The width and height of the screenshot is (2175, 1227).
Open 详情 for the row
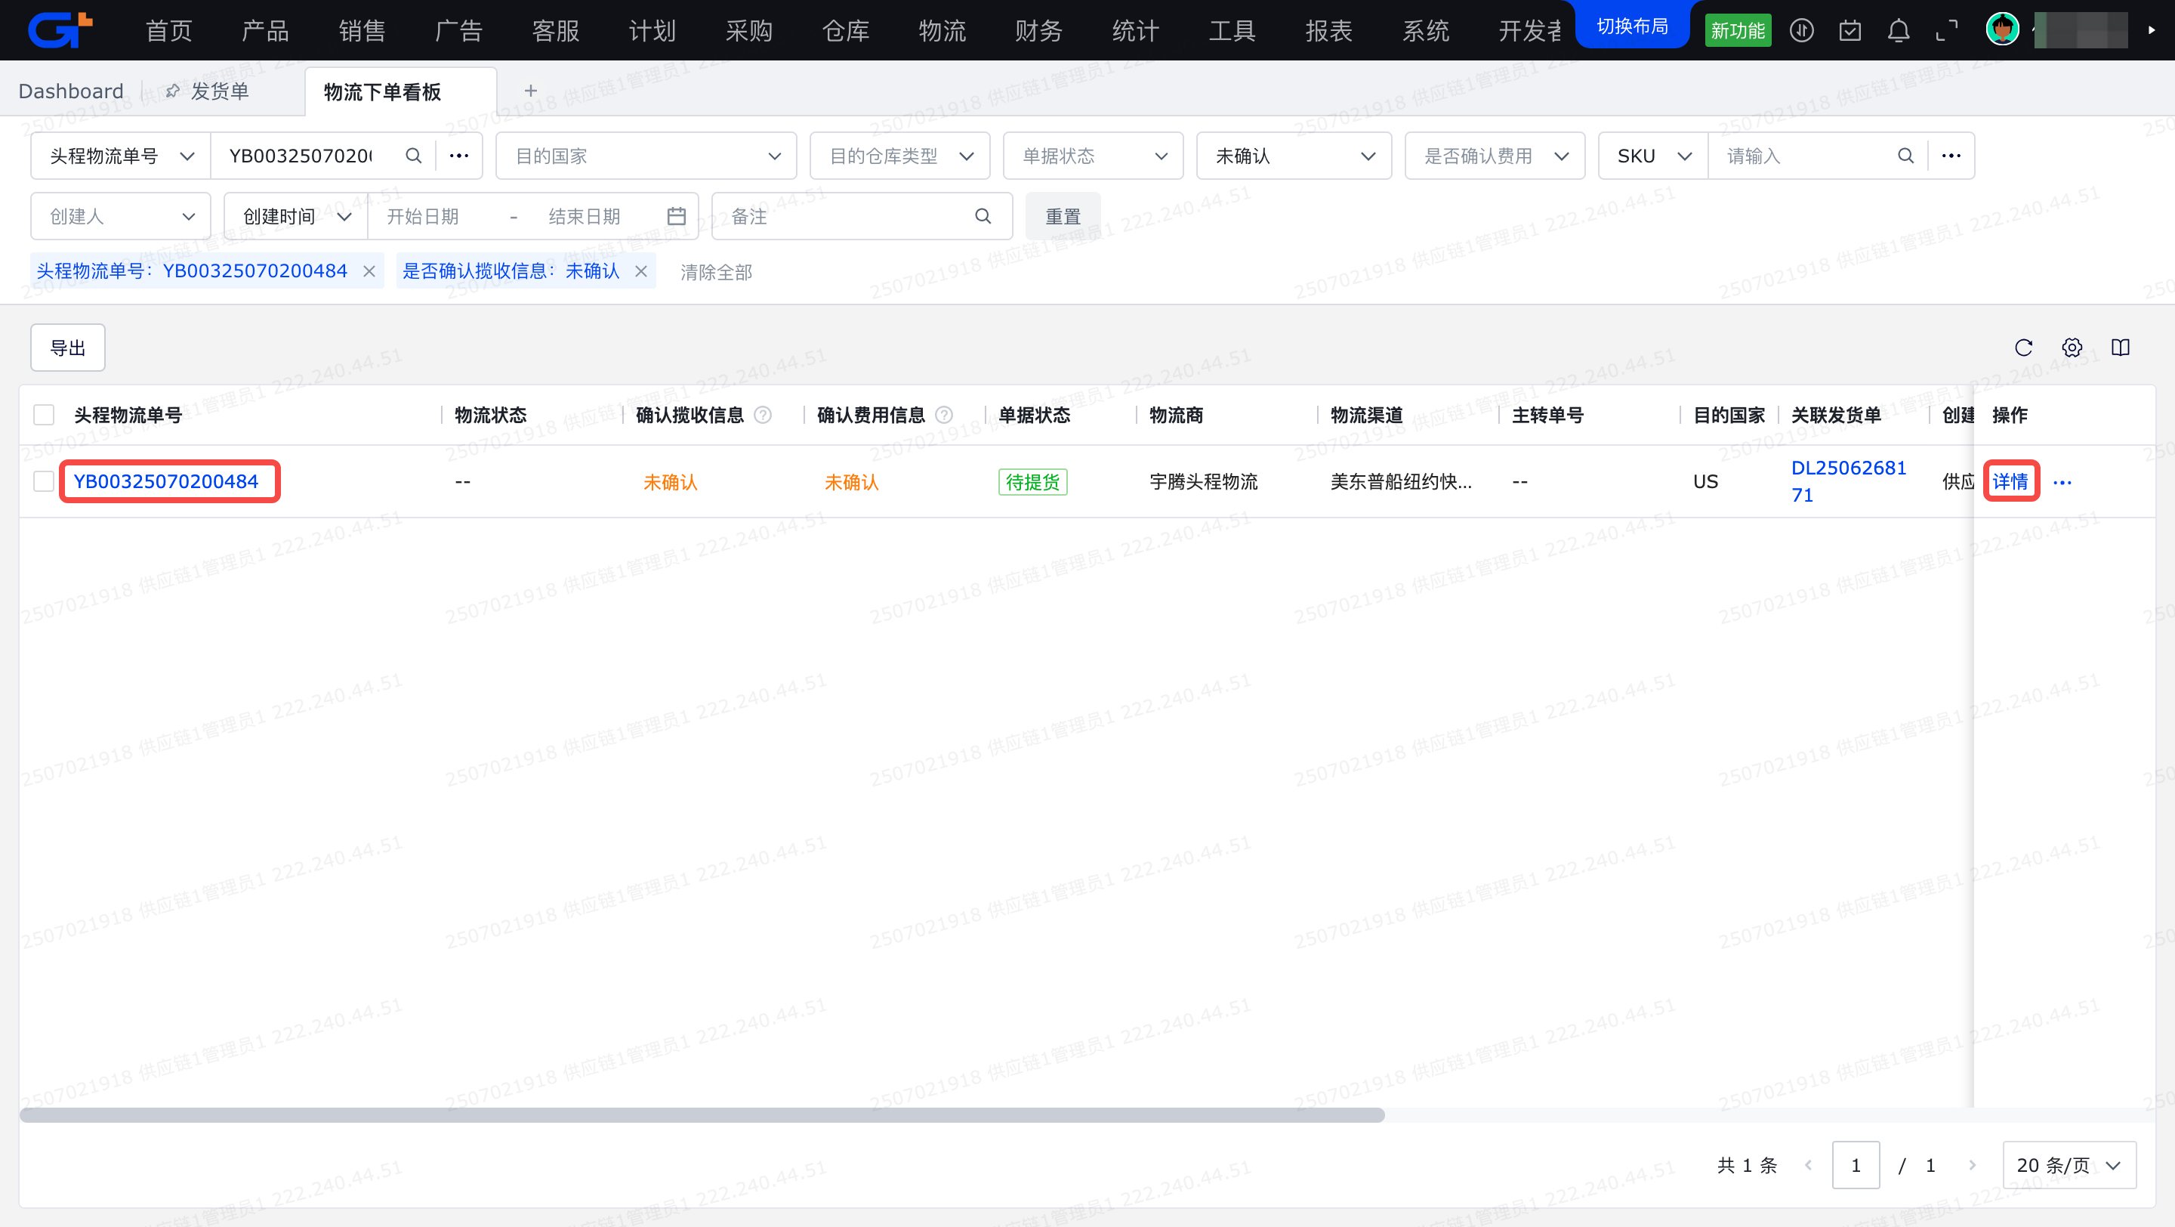[2010, 481]
